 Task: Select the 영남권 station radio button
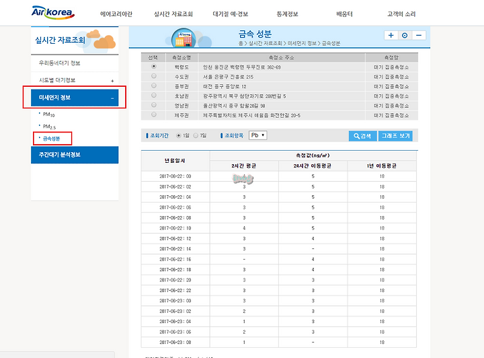(154, 105)
